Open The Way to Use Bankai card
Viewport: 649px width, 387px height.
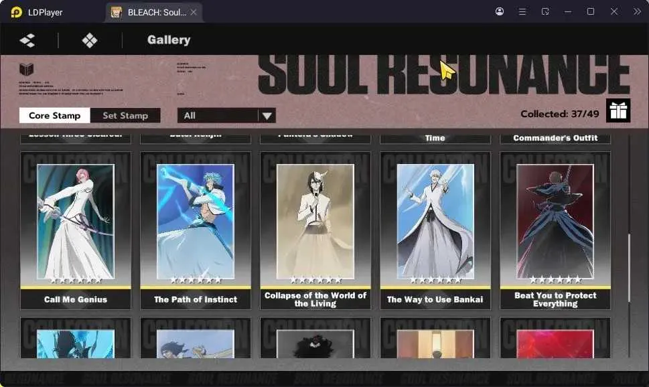coord(435,230)
